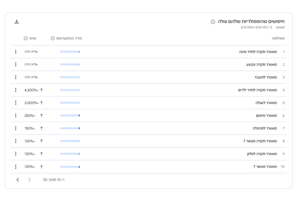
Task: Open more options for מאוורר תקרה מבצע
Action: [16, 65]
